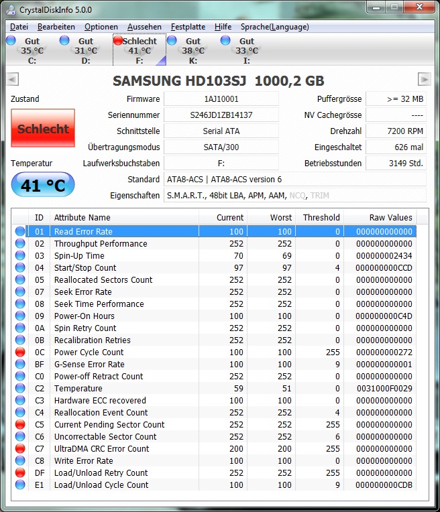
Task: Click the CrystalDiskInfo title bar app icon
Action: tap(11, 10)
